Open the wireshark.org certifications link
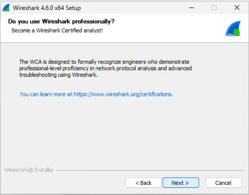 tap(96, 94)
